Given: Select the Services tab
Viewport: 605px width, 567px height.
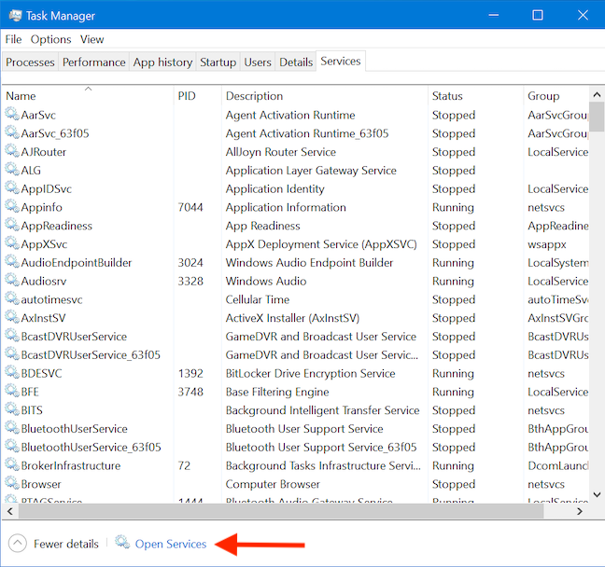Looking at the screenshot, I should tap(341, 61).
